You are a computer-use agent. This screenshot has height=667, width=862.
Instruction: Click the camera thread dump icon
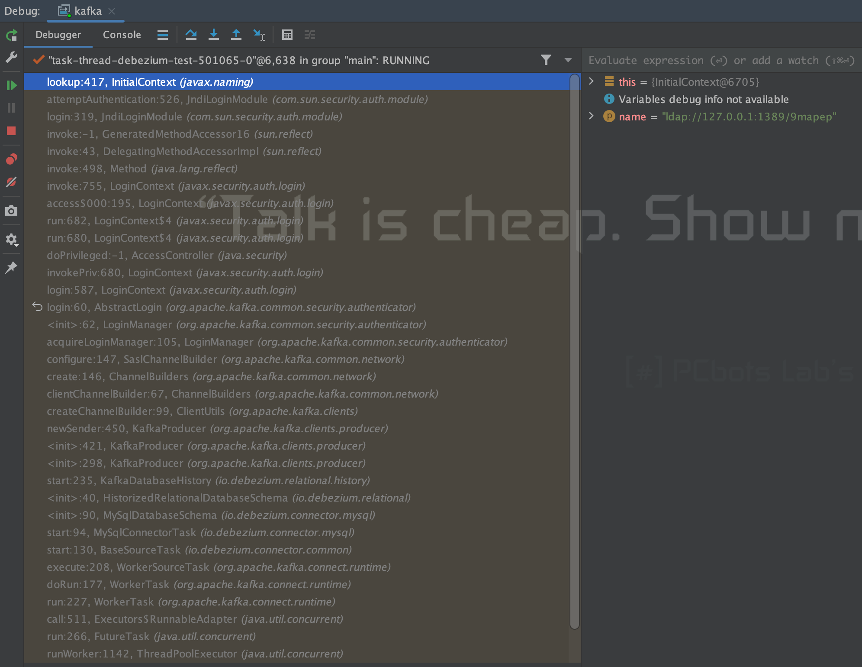pos(12,211)
